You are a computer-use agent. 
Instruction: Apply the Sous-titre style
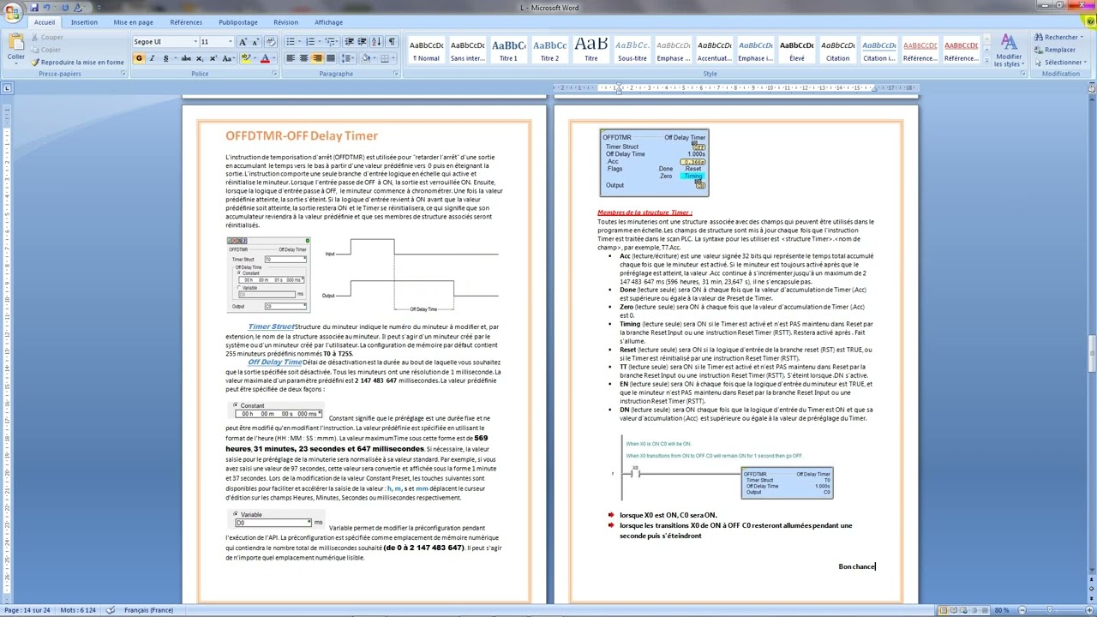[x=632, y=51]
